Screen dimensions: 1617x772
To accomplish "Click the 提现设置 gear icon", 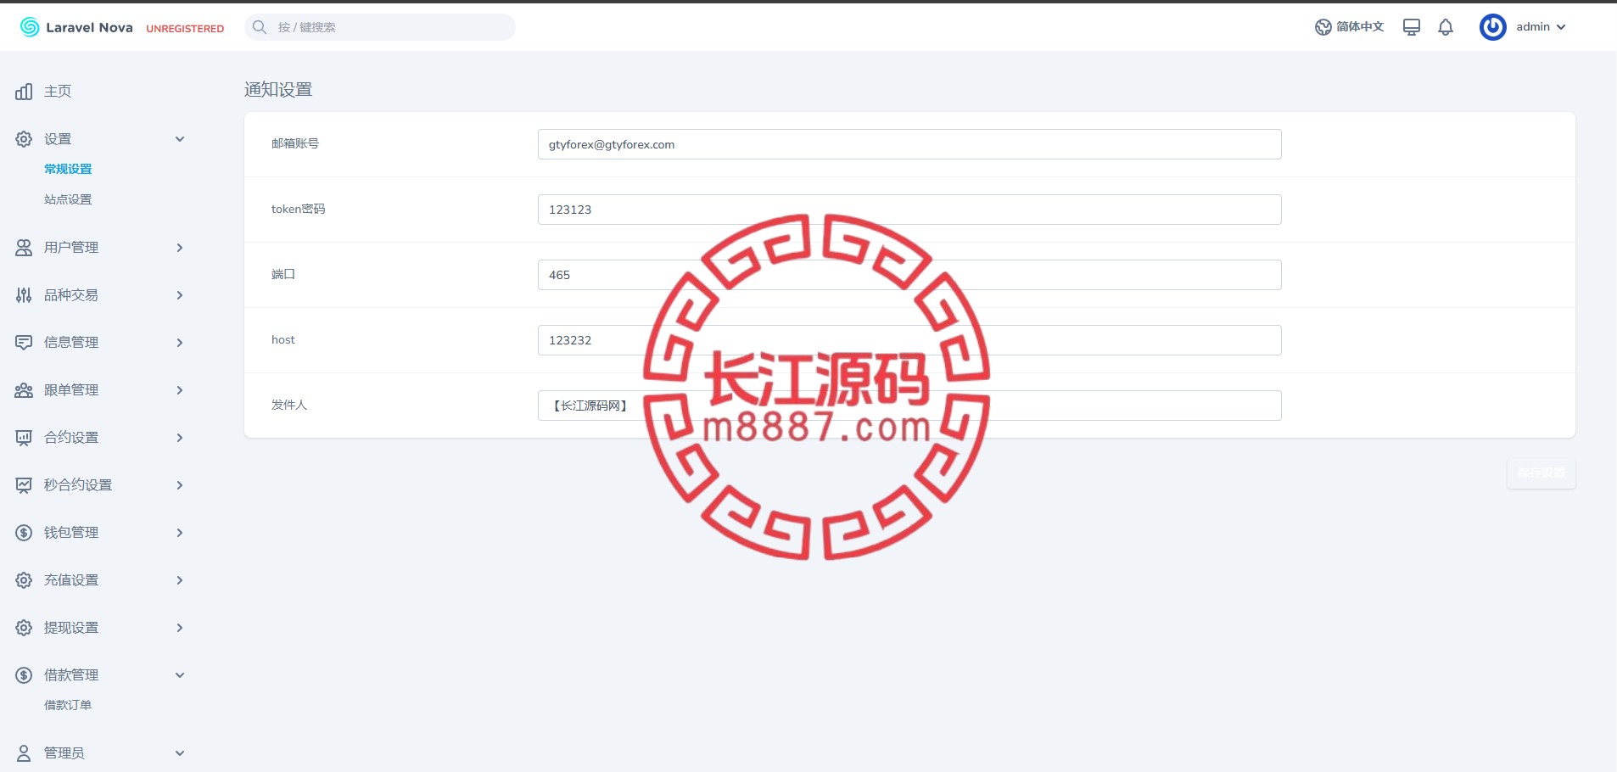I will (x=24, y=628).
